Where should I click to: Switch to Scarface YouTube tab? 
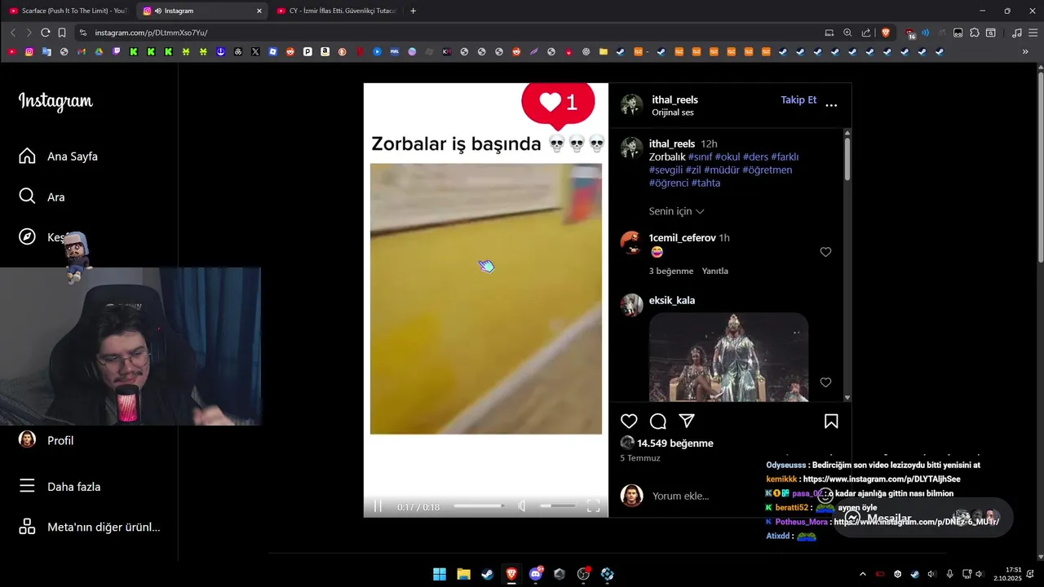[67, 11]
